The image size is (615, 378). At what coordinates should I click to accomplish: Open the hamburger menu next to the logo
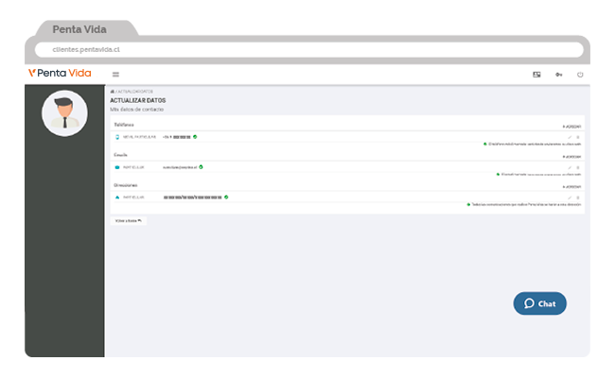[x=115, y=75]
